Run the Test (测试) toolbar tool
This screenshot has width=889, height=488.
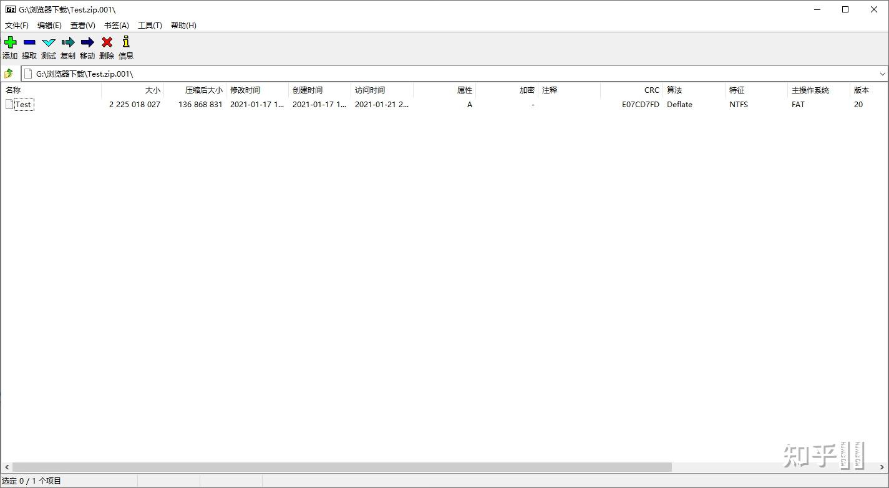coord(49,42)
